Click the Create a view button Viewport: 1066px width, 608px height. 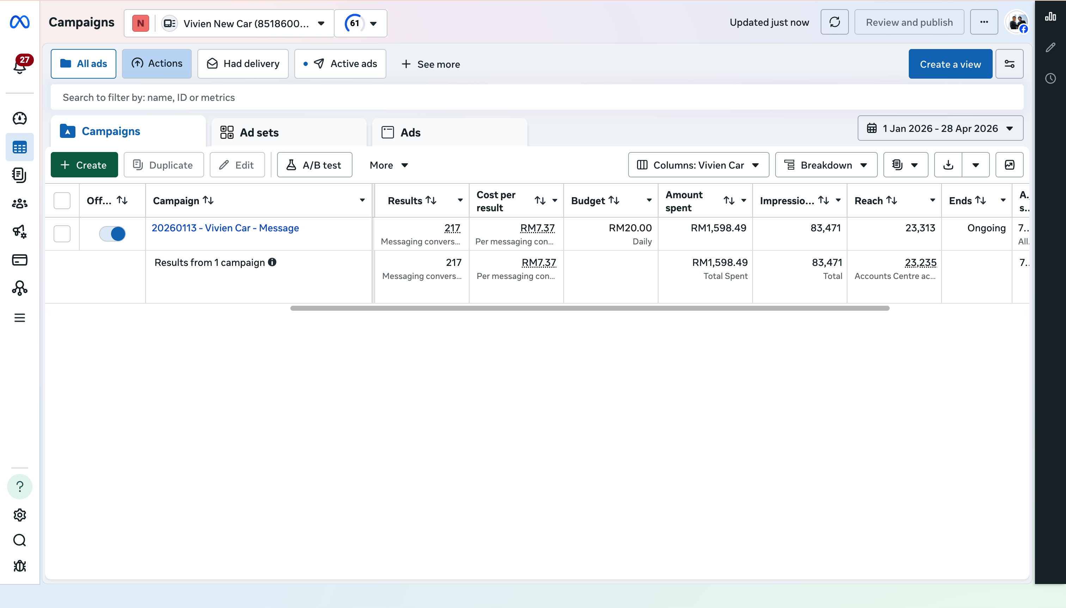tap(950, 64)
